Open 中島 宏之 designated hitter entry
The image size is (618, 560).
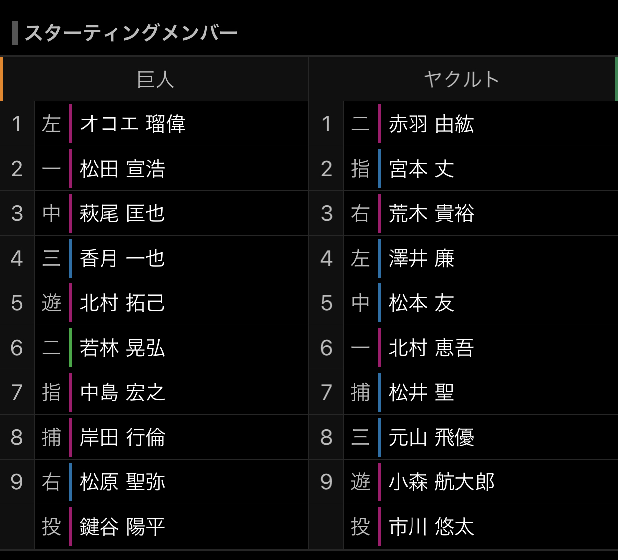point(122,392)
